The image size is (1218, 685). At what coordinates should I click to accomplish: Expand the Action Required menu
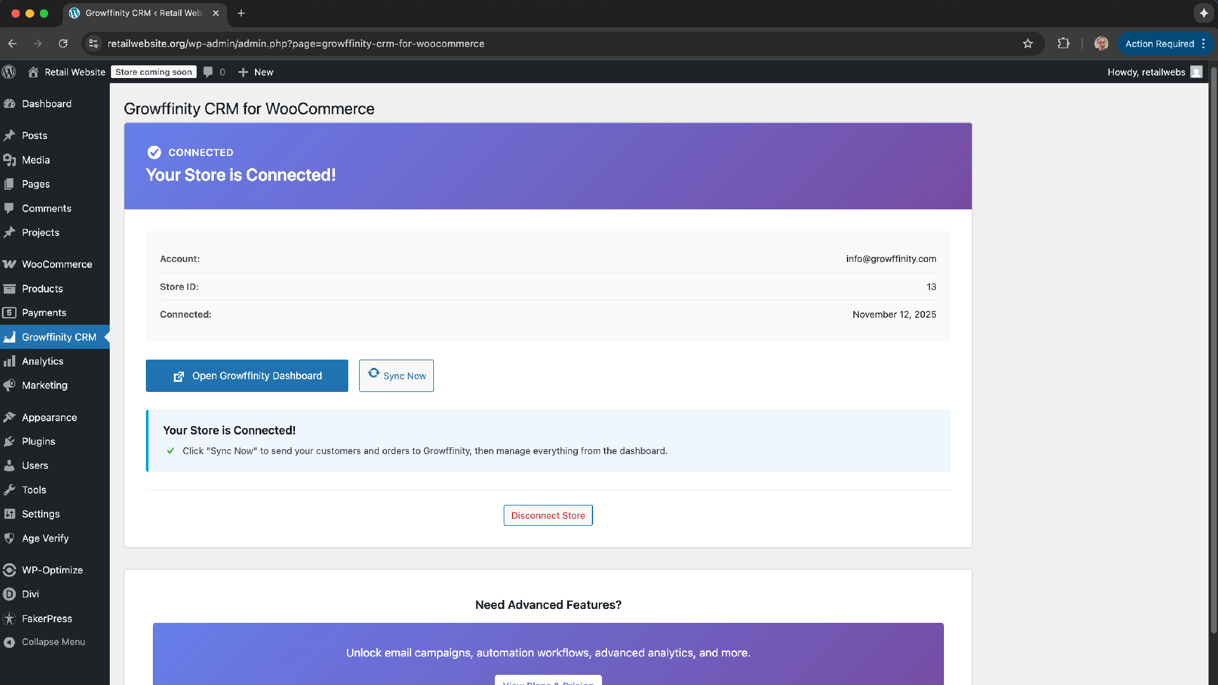(1165, 44)
